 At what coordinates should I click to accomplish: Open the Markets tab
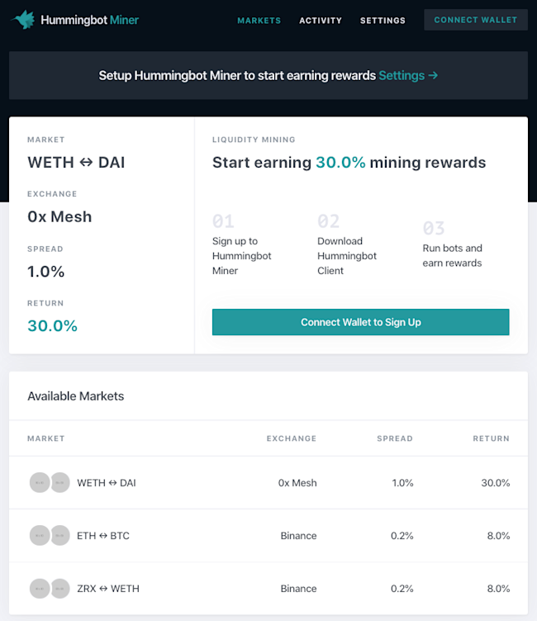(259, 20)
